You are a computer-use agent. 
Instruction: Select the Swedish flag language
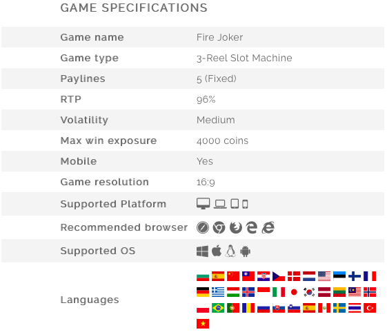click(x=339, y=308)
